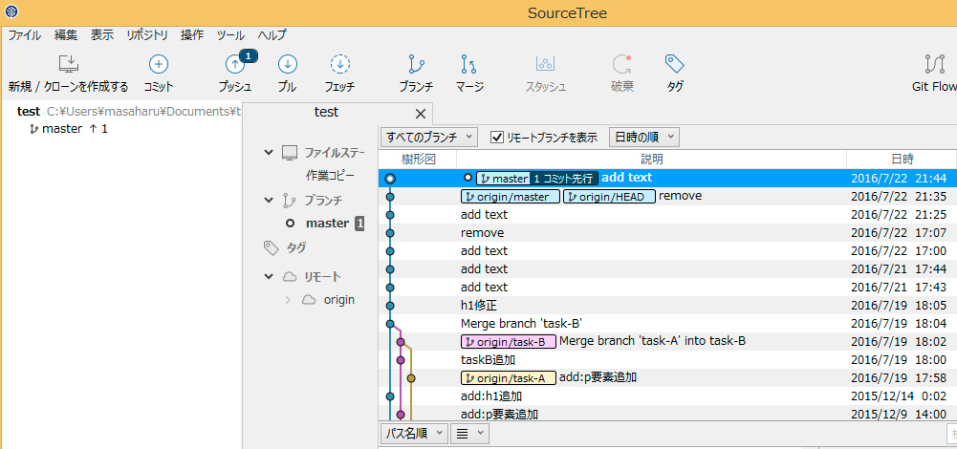
Task: Select the master branch in sidebar
Action: coord(328,224)
